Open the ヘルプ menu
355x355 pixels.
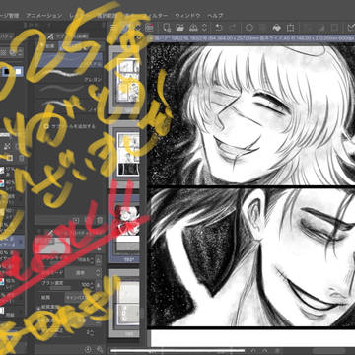[215, 15]
